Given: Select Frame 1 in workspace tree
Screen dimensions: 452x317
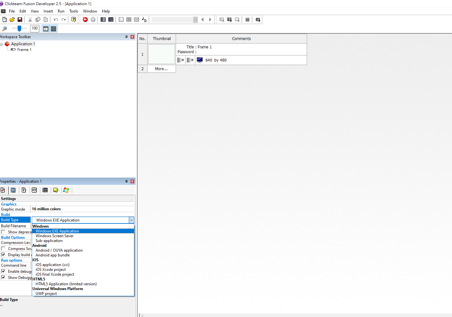Looking at the screenshot, I should 24,50.
